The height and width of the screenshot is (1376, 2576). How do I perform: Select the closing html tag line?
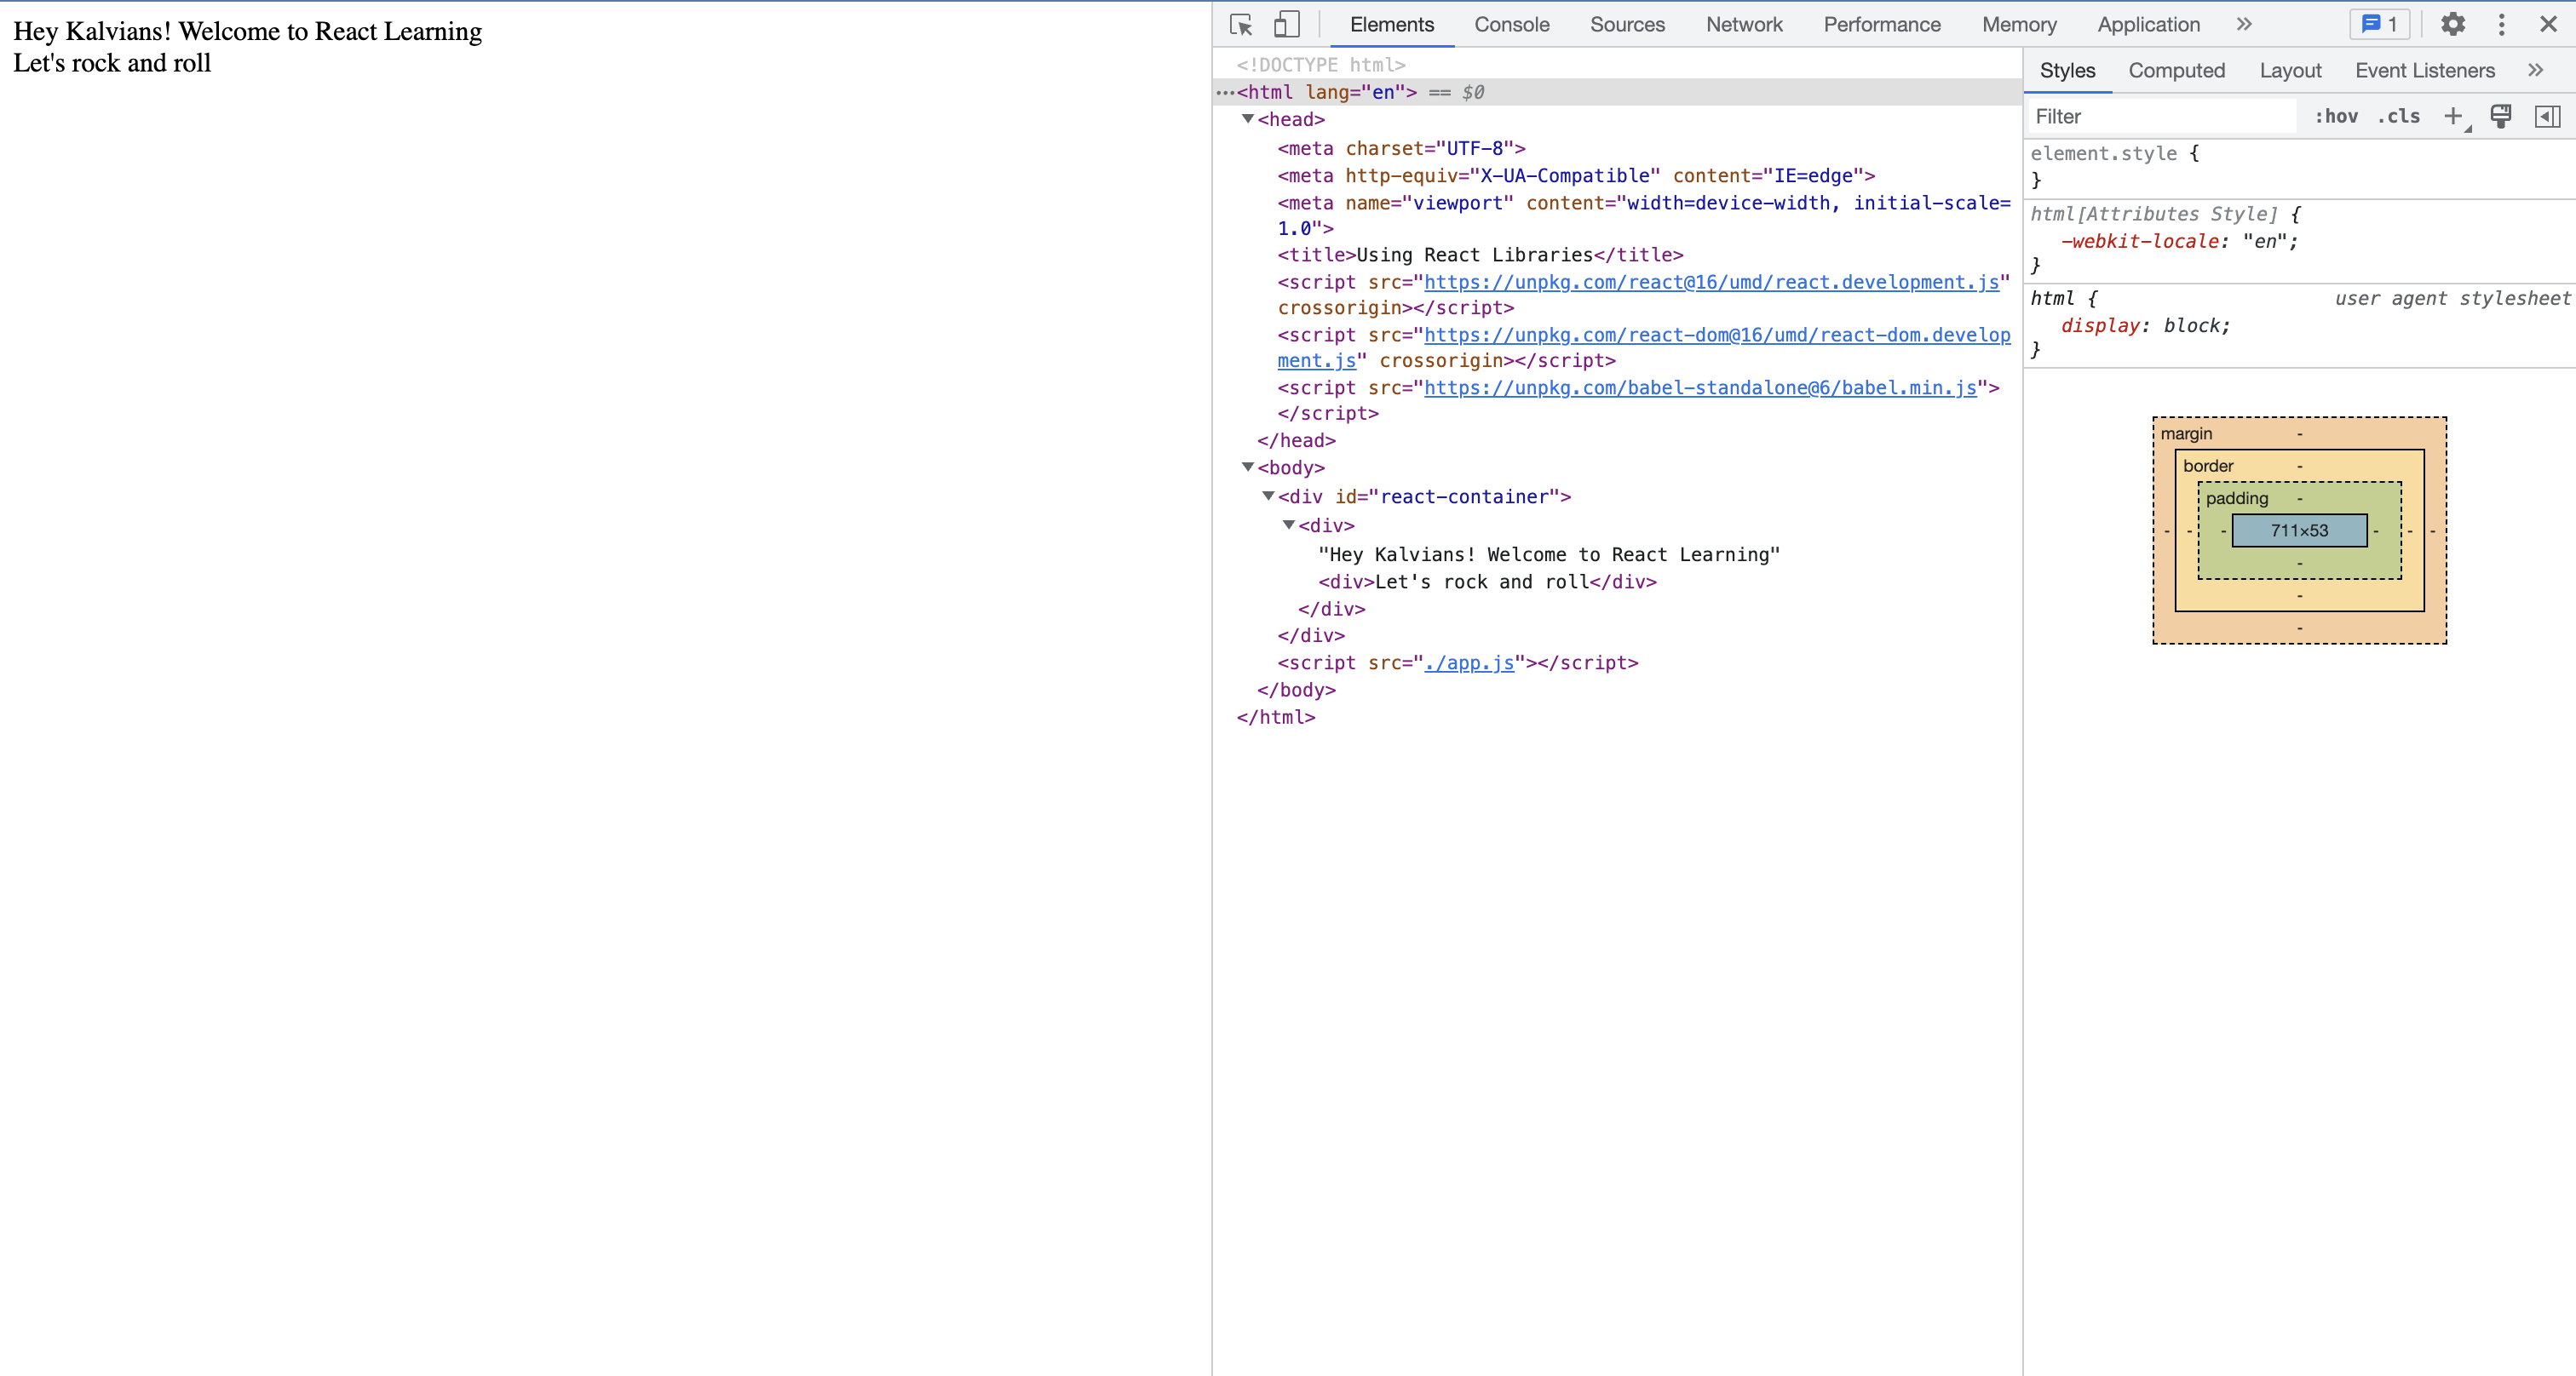click(1276, 716)
